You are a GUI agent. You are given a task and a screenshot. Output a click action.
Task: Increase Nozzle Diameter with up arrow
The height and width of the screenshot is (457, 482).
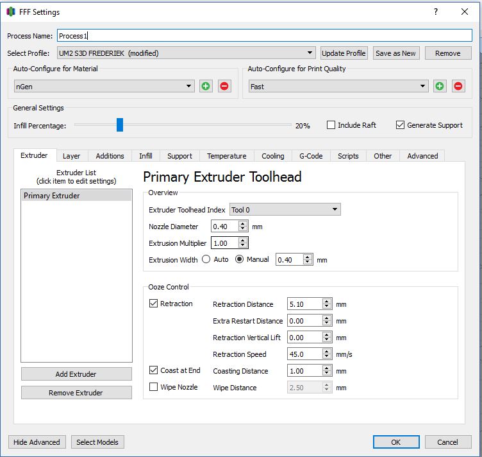point(242,223)
